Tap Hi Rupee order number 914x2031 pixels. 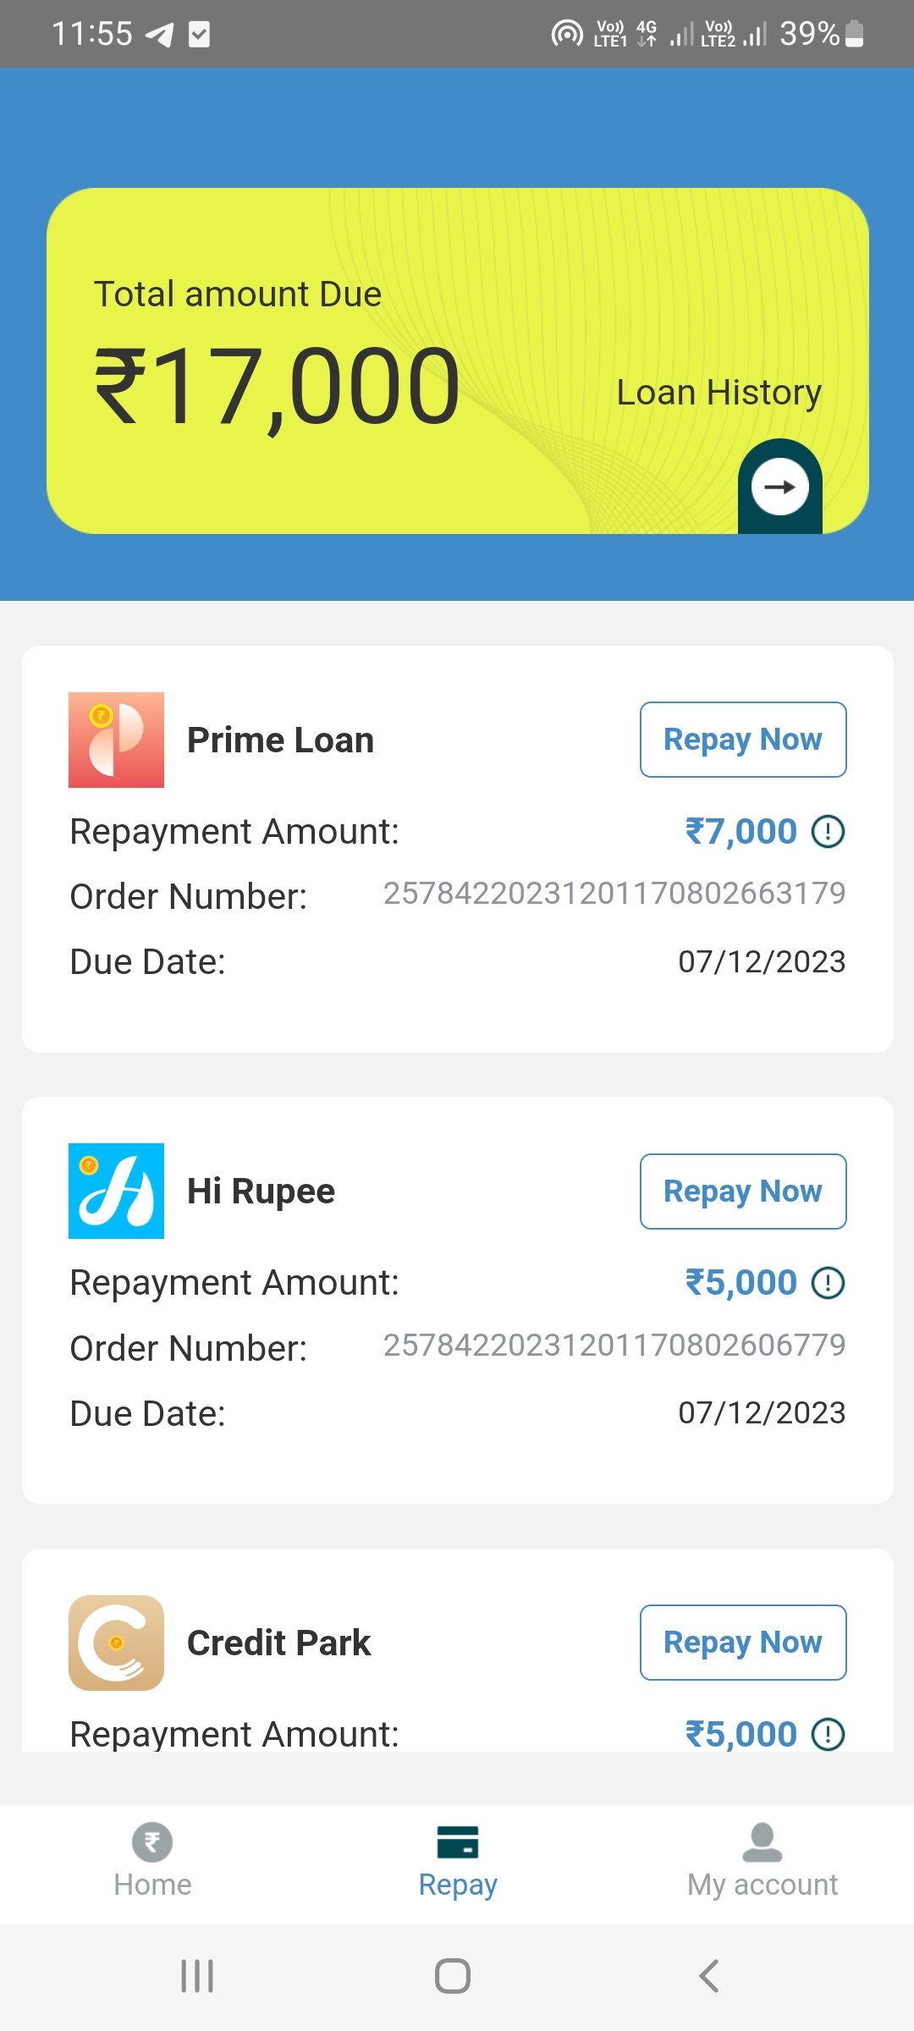pos(614,1345)
